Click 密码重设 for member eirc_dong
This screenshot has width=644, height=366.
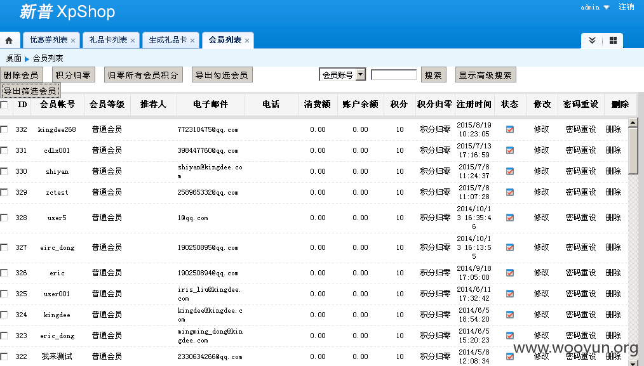coord(580,247)
